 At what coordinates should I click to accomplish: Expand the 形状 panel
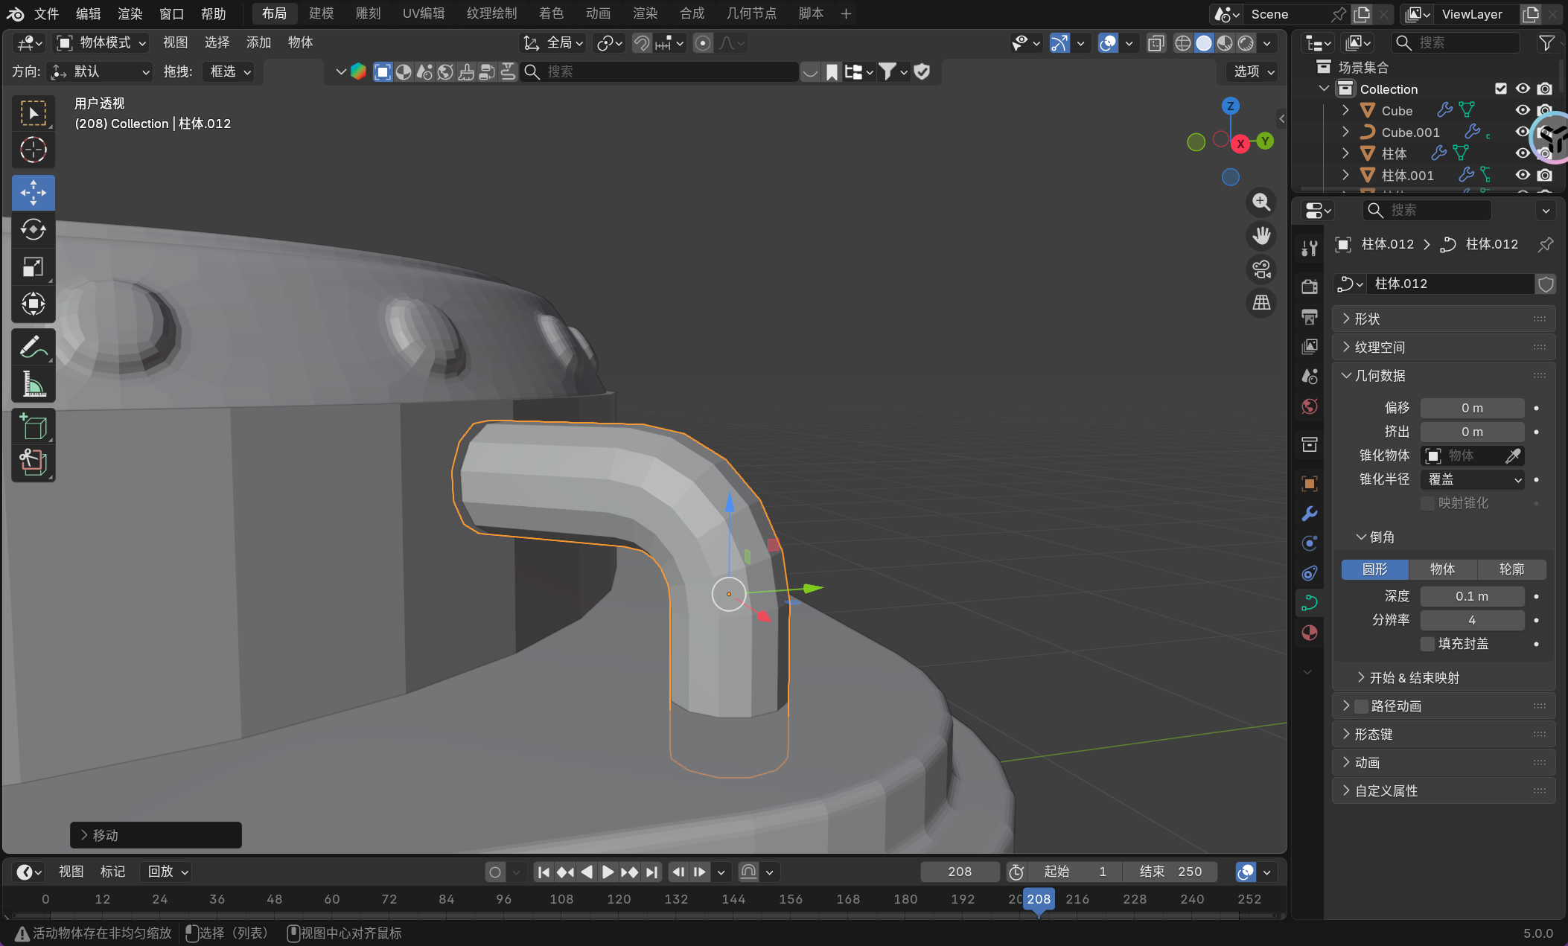(1367, 319)
